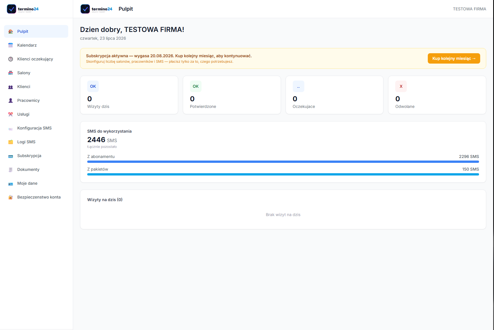
Task: Click 'Dzien dobry, TESTOWA FIRMA!' greeting
Action: [132, 30]
